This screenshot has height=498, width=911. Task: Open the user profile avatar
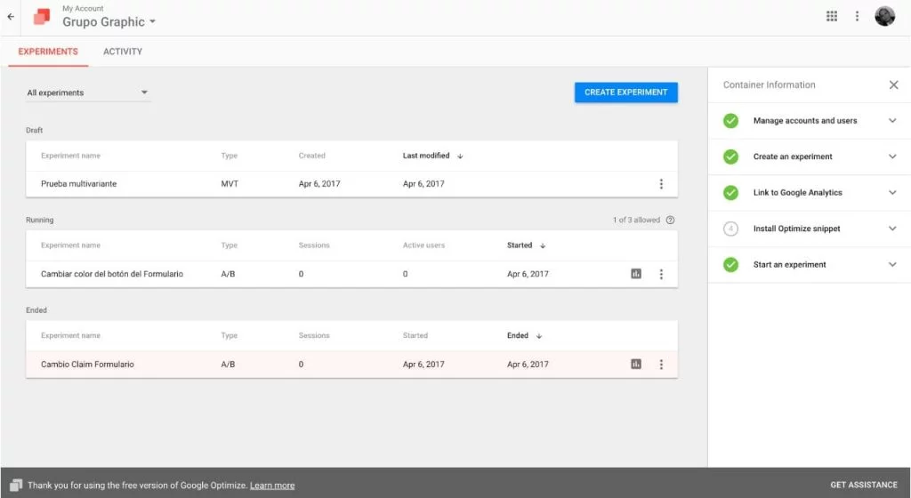pos(885,16)
